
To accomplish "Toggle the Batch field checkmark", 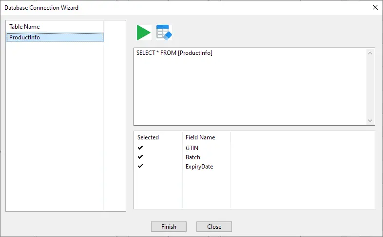I will click(140, 157).
